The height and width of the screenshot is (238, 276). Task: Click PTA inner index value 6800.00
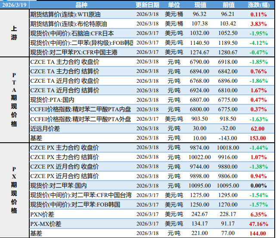pyautogui.click(x=199, y=110)
